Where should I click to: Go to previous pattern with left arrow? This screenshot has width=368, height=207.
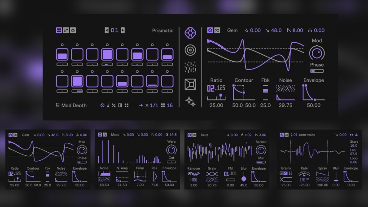tap(107, 31)
